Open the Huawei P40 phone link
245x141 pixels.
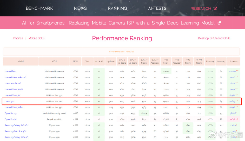point(10,71)
